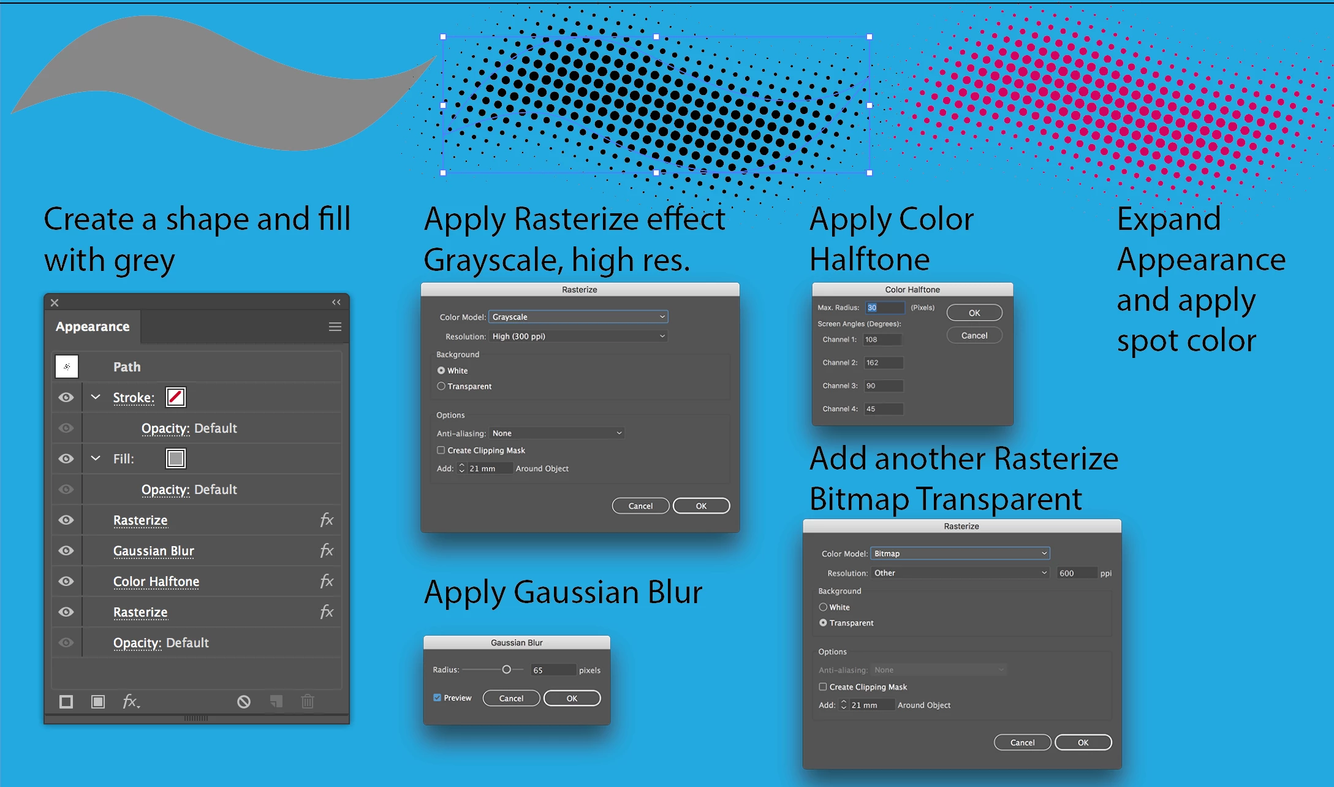The height and width of the screenshot is (787, 1334).
Task: Collapse Appearance panel with double-arrow icon
Action: (x=336, y=302)
